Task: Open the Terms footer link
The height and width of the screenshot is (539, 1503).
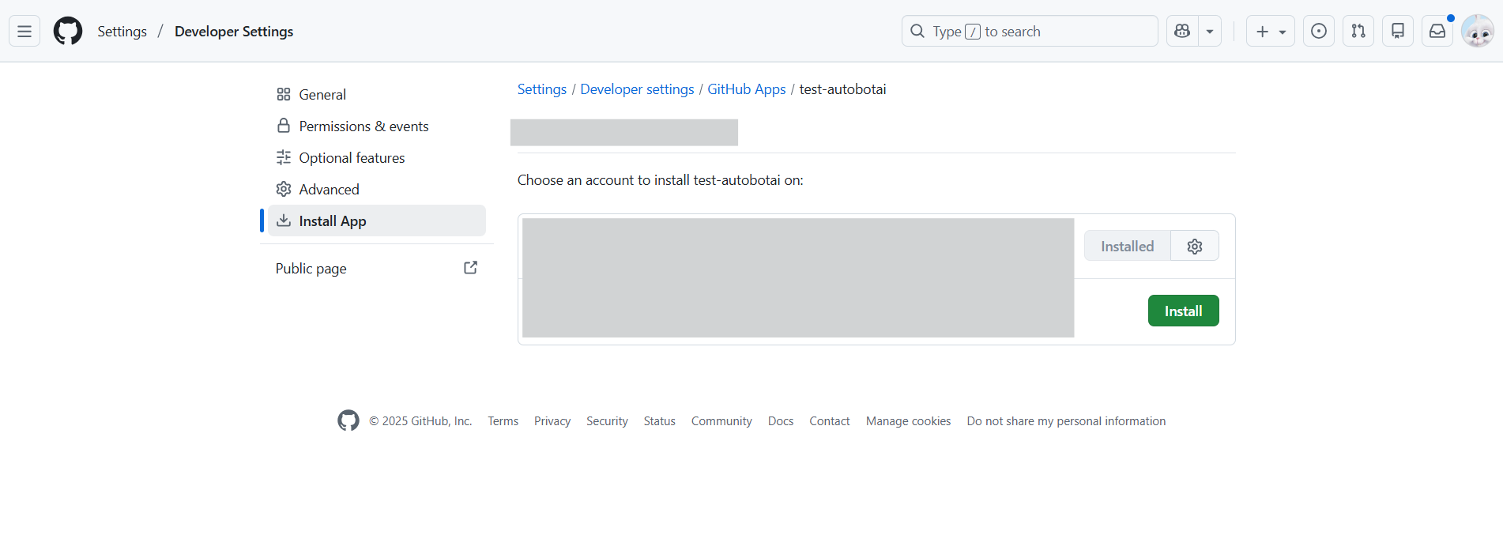Action: tap(503, 421)
